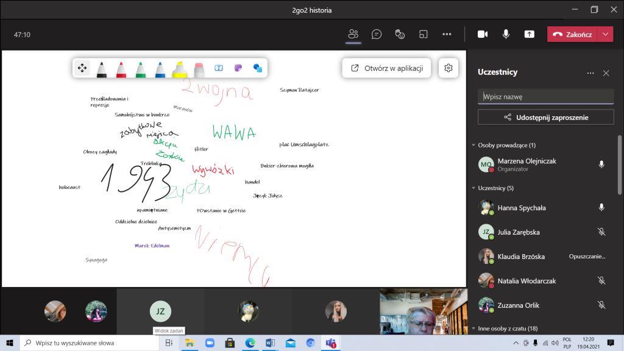Image resolution: width=624 pixels, height=351 pixels.
Task: Open whiteboard settings gear
Action: [x=448, y=68]
